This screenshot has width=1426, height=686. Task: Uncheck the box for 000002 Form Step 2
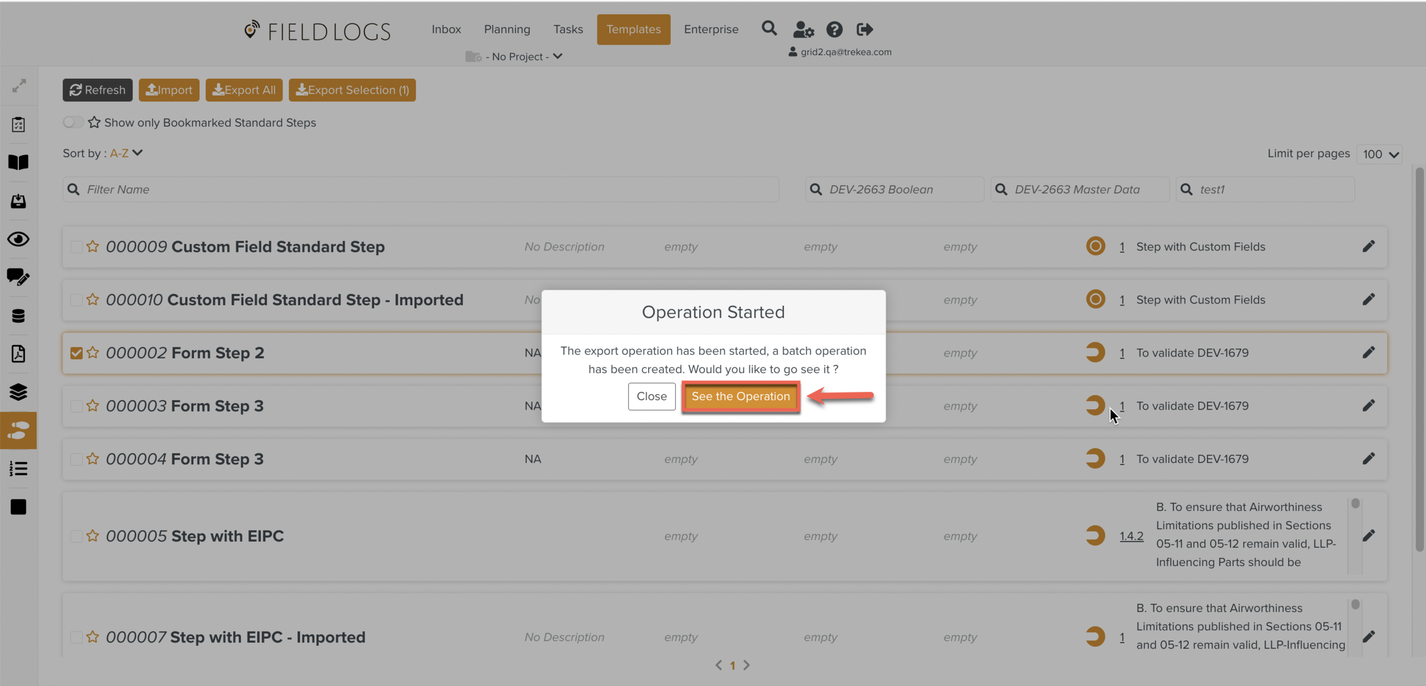point(76,353)
